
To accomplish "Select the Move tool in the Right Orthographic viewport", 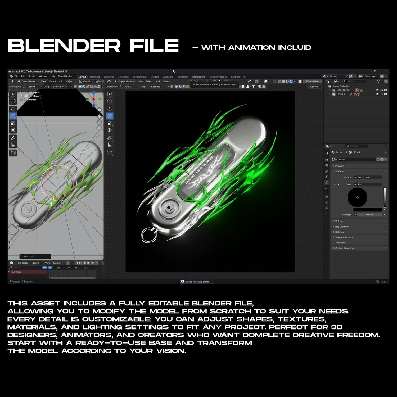I will (x=13, y=109).
